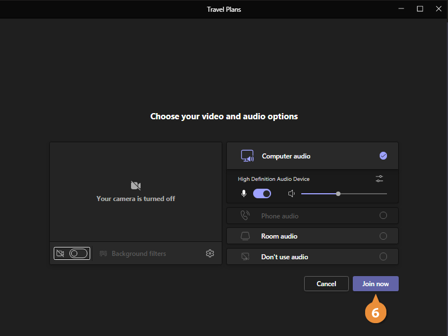448x336 pixels.
Task: Click the speaker volume icon
Action: click(x=291, y=193)
